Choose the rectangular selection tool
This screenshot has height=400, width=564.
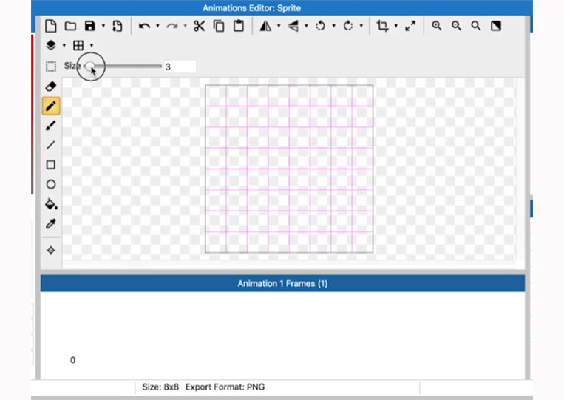51,67
